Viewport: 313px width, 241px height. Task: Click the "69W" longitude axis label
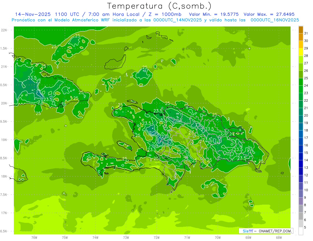pyautogui.click(x=248, y=238)
